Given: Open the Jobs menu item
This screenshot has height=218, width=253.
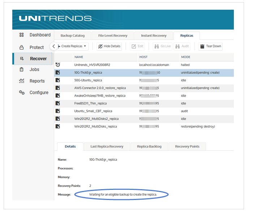Looking at the screenshot, I should click(x=33, y=70).
